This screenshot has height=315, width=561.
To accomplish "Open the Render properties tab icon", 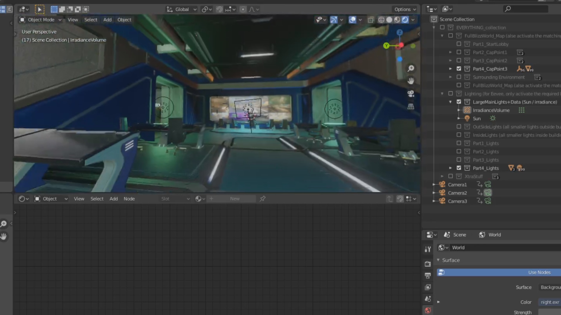I will pos(428,264).
